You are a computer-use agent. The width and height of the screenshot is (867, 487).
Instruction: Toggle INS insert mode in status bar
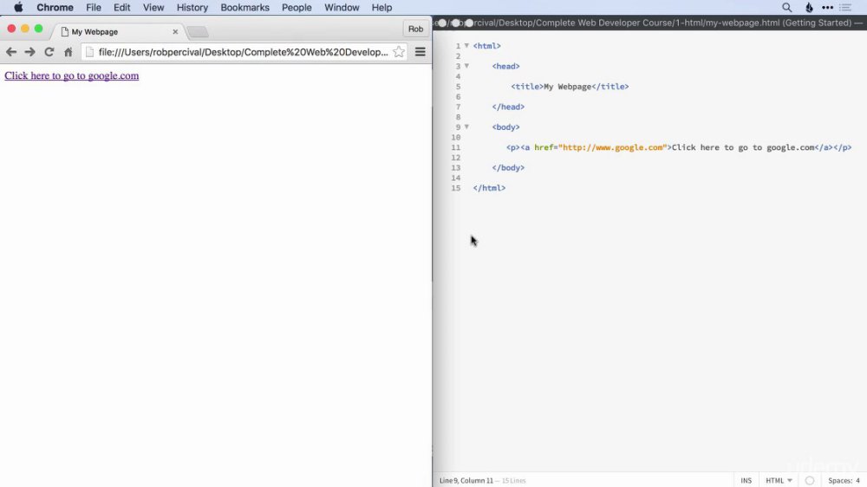coord(746,480)
